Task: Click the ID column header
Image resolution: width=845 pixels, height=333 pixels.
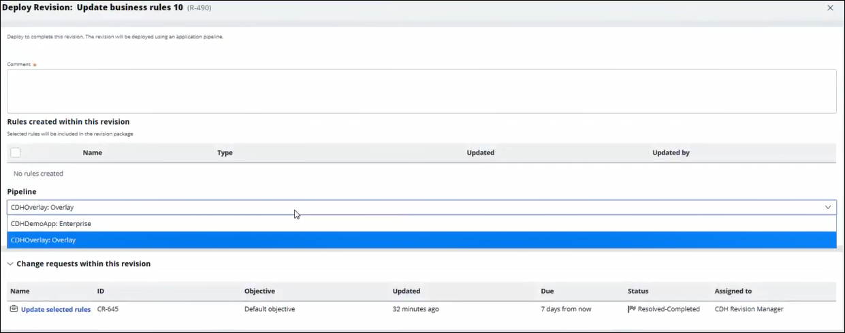Action: 101,291
